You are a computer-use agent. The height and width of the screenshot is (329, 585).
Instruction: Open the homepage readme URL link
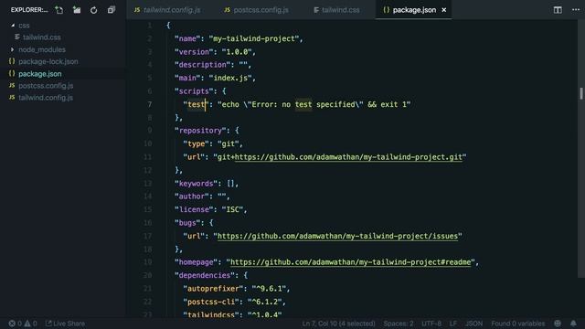351,262
